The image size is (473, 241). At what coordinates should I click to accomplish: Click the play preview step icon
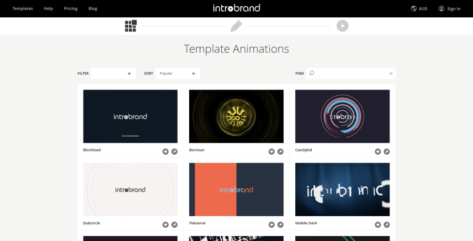343,26
